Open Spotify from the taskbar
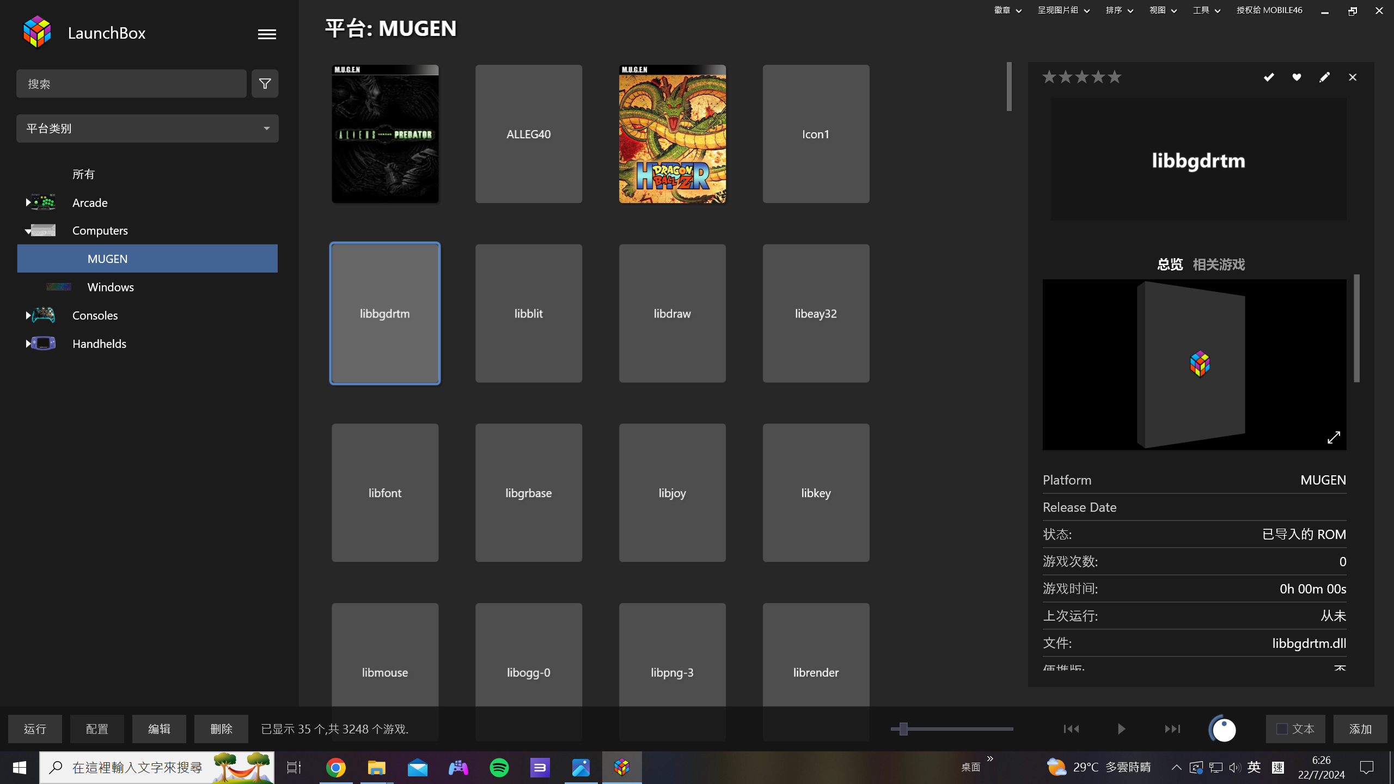Screen dimensions: 1394x784 pos(499,768)
